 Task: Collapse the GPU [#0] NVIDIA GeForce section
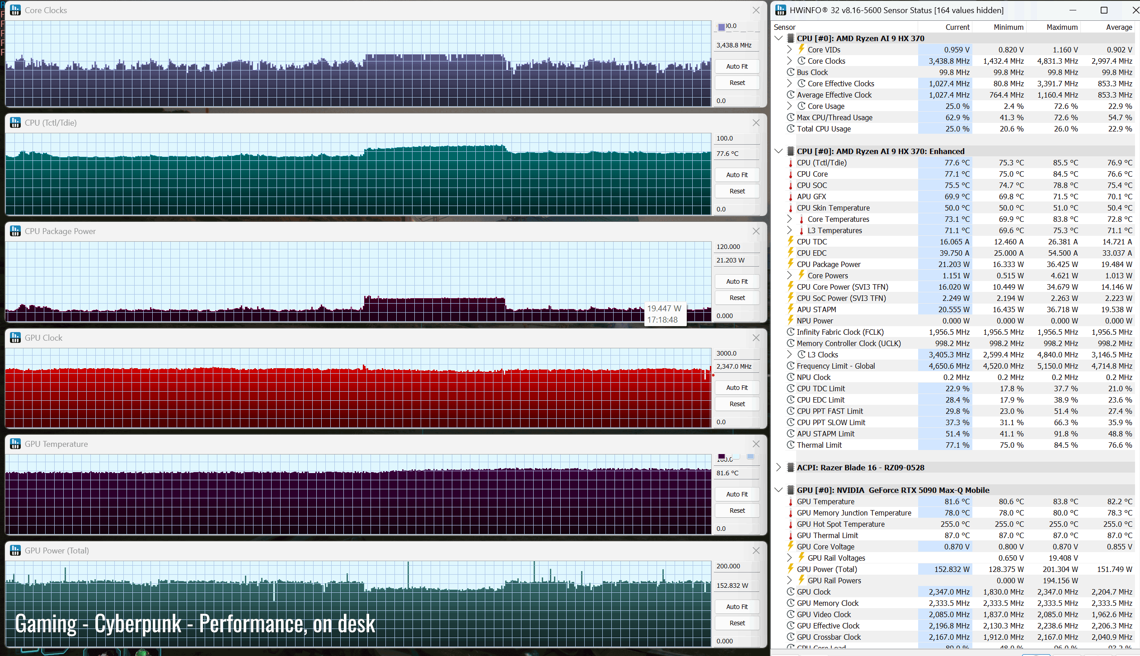click(x=779, y=490)
